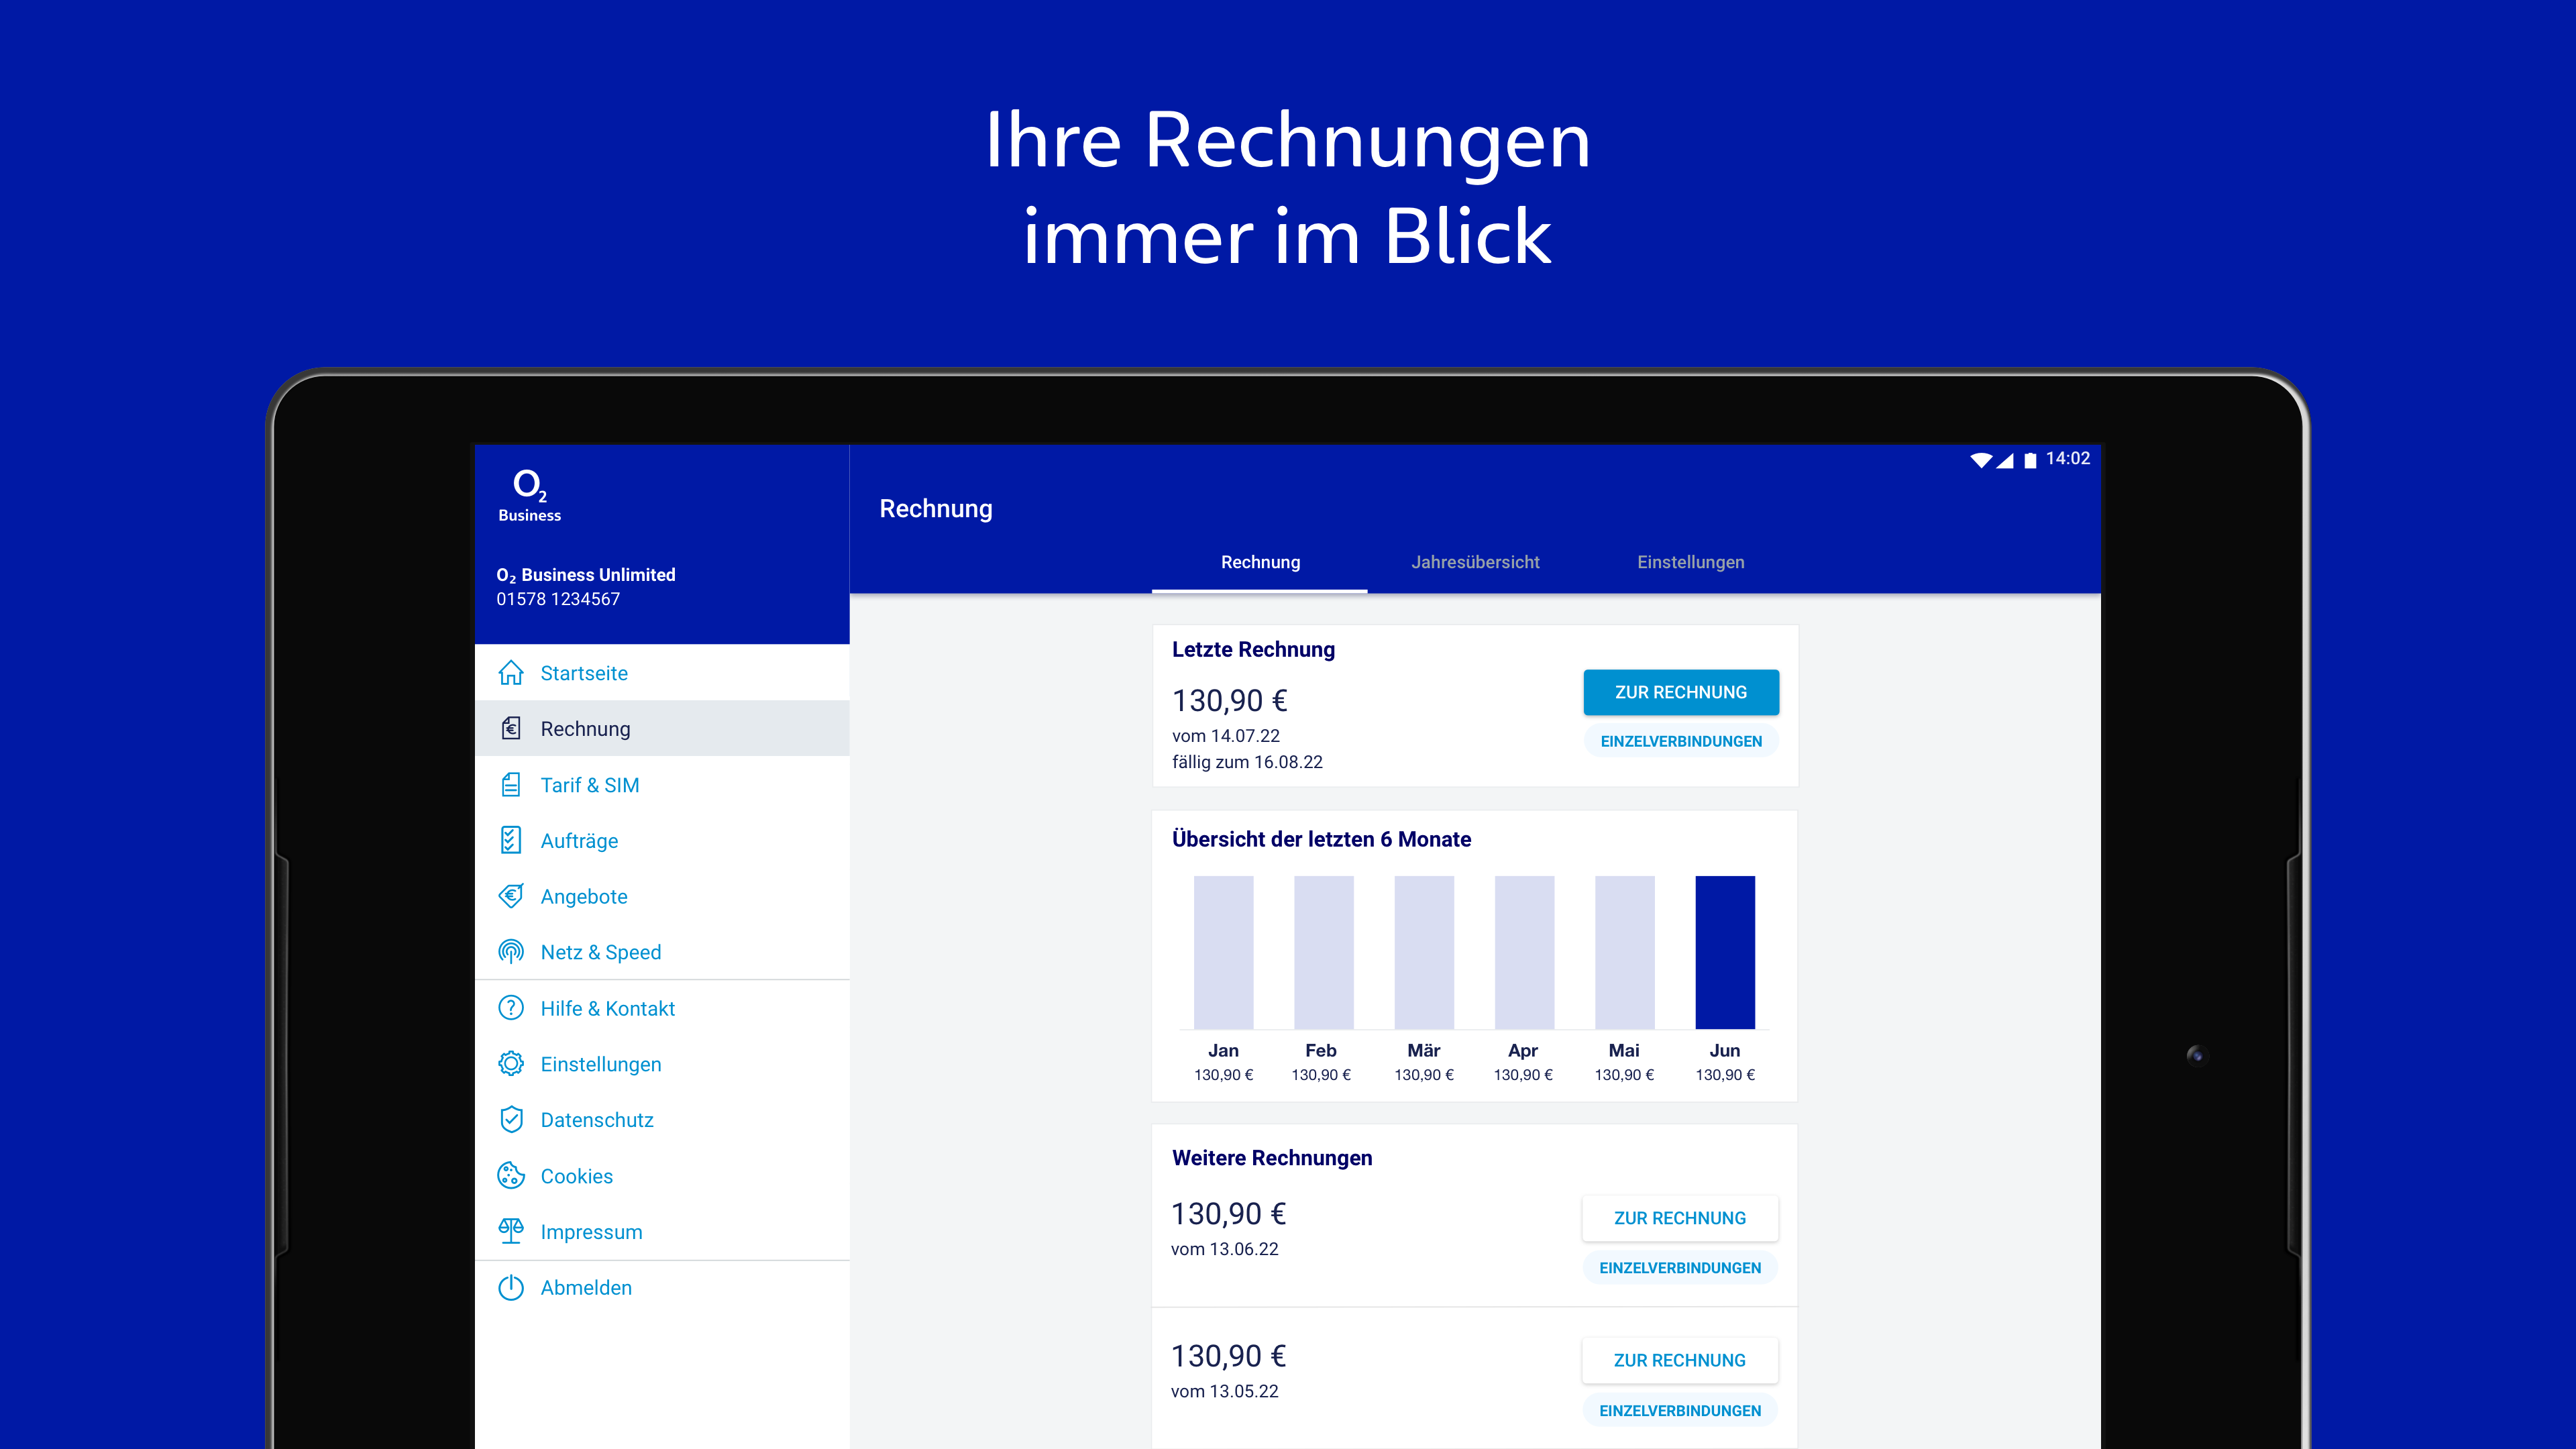Click the Startseite house icon
The image size is (2576, 1449).
pyautogui.click(x=511, y=673)
